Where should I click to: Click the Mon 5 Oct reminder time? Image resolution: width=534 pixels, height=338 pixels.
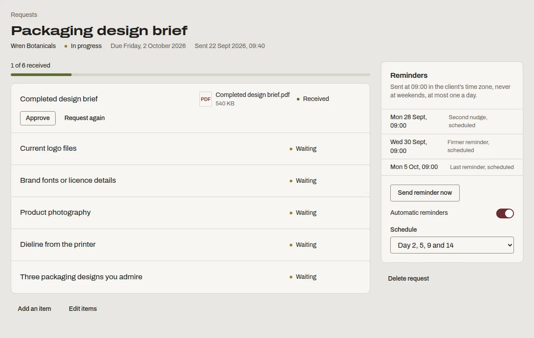[x=414, y=167]
